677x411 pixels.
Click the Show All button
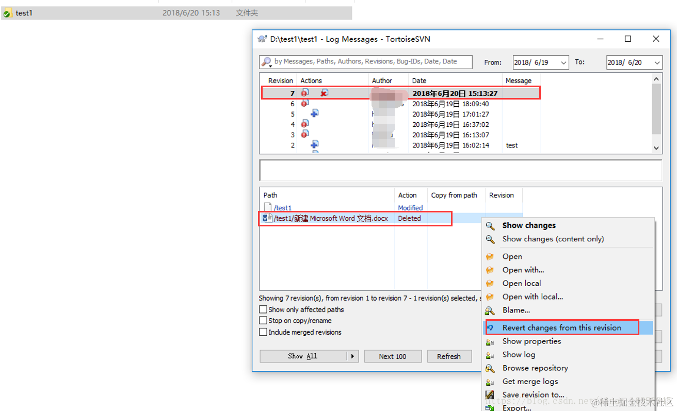pyautogui.click(x=303, y=356)
